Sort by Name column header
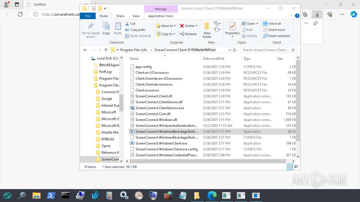The height and width of the screenshot is (202, 360). point(165,58)
